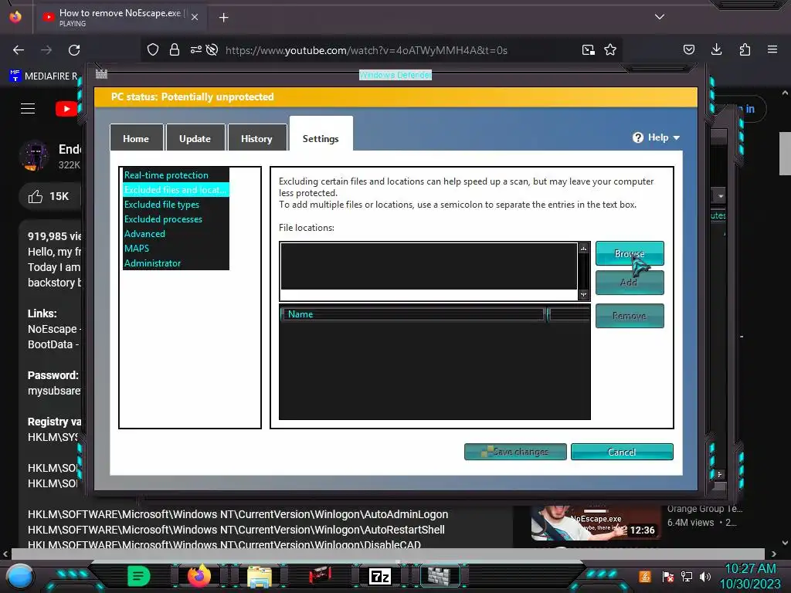
Task: Close the NoEscape.exe YouTube tab
Action: [195, 17]
